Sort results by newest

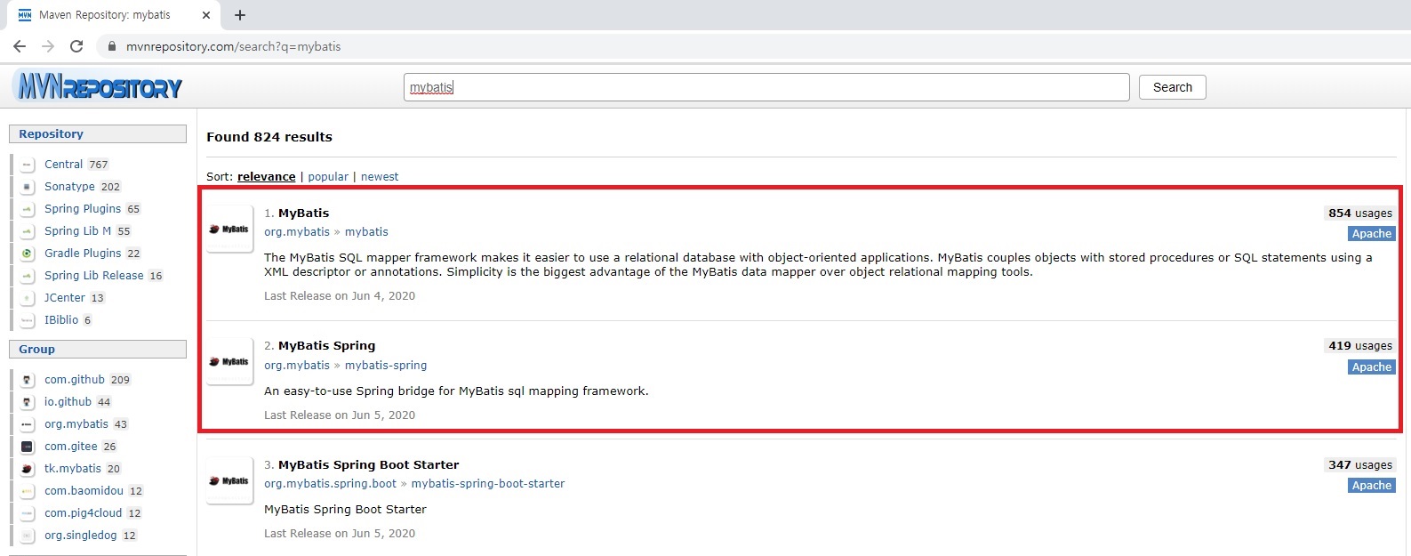(380, 177)
